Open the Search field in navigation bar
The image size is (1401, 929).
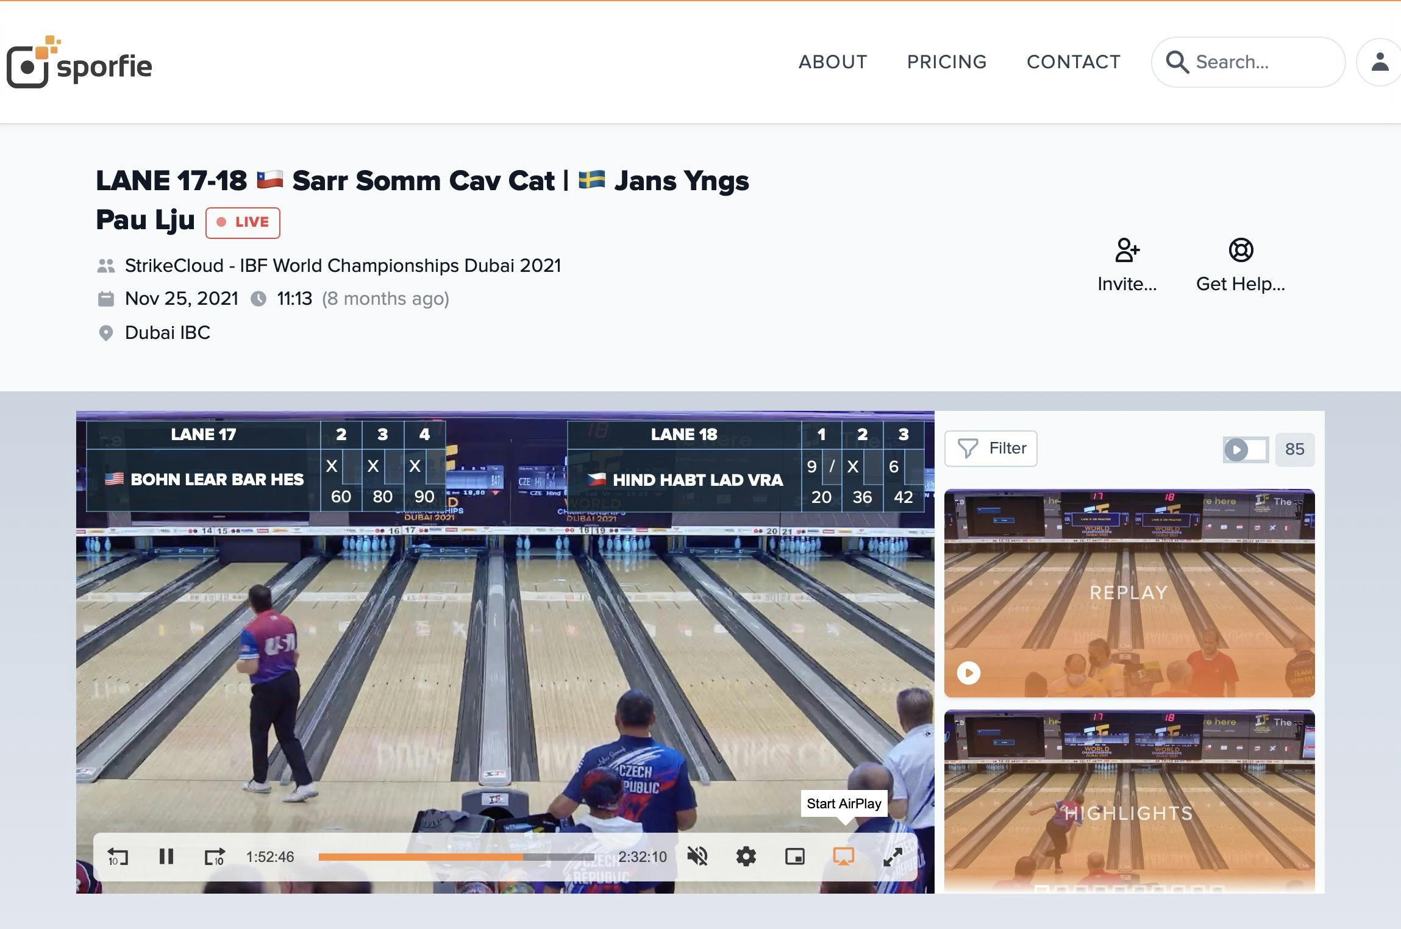(1250, 61)
